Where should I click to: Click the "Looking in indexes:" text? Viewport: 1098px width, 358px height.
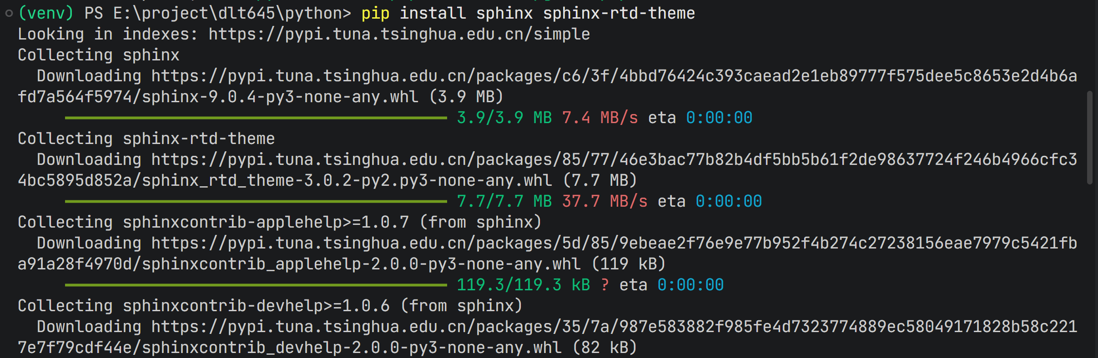point(108,34)
